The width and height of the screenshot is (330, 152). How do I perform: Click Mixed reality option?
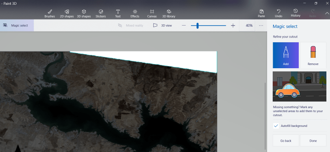tap(131, 26)
